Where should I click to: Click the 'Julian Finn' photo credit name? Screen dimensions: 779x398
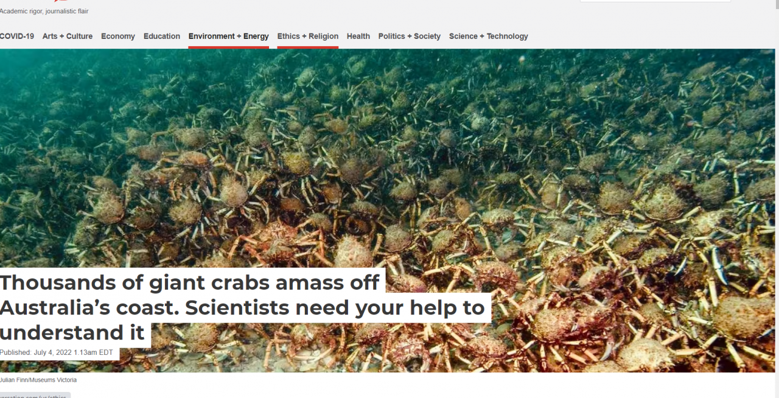coord(15,380)
